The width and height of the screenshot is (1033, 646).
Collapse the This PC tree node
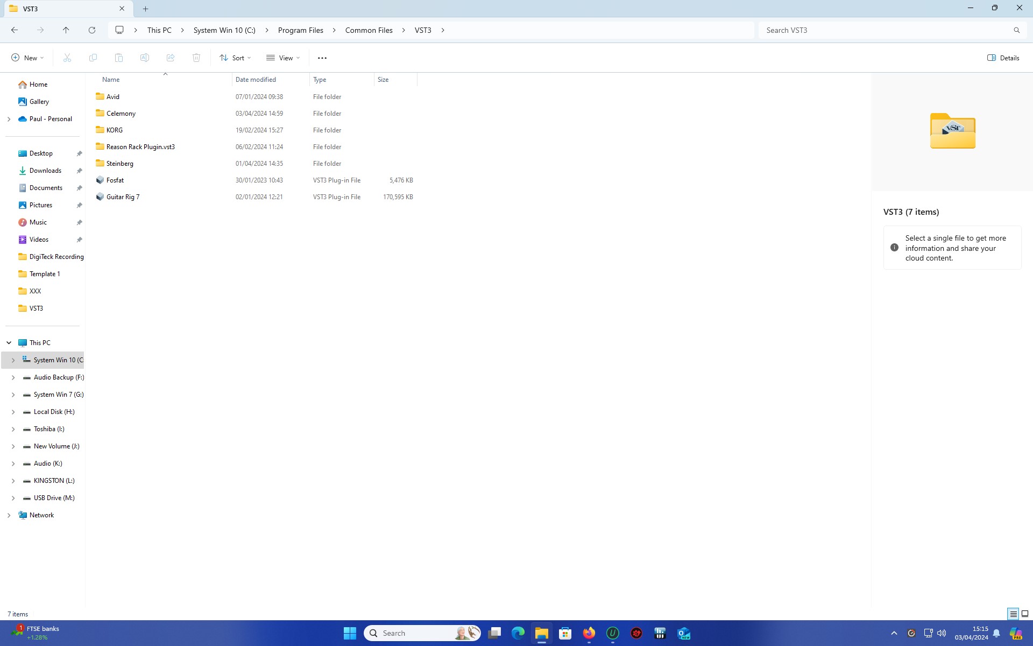pos(9,343)
